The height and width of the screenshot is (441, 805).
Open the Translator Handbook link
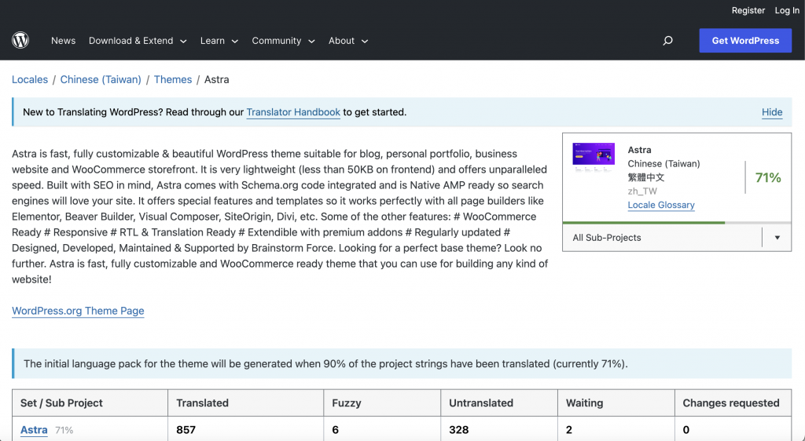click(293, 112)
